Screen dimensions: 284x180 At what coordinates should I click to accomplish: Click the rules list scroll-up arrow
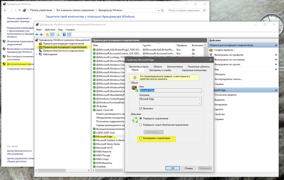[205, 45]
